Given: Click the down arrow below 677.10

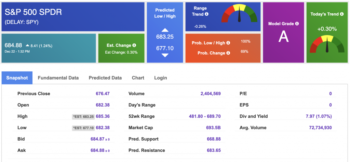Looking at the screenshot, I should click(165, 55).
